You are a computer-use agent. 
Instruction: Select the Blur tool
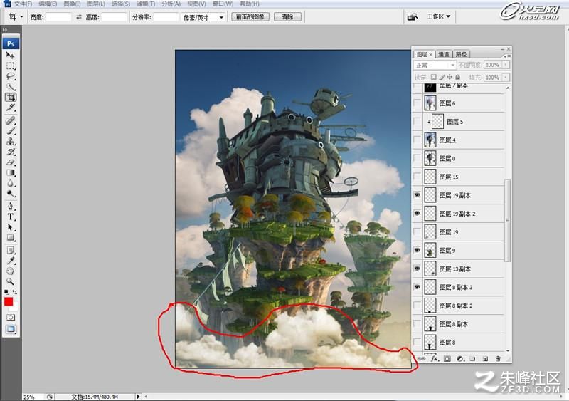[x=10, y=183]
